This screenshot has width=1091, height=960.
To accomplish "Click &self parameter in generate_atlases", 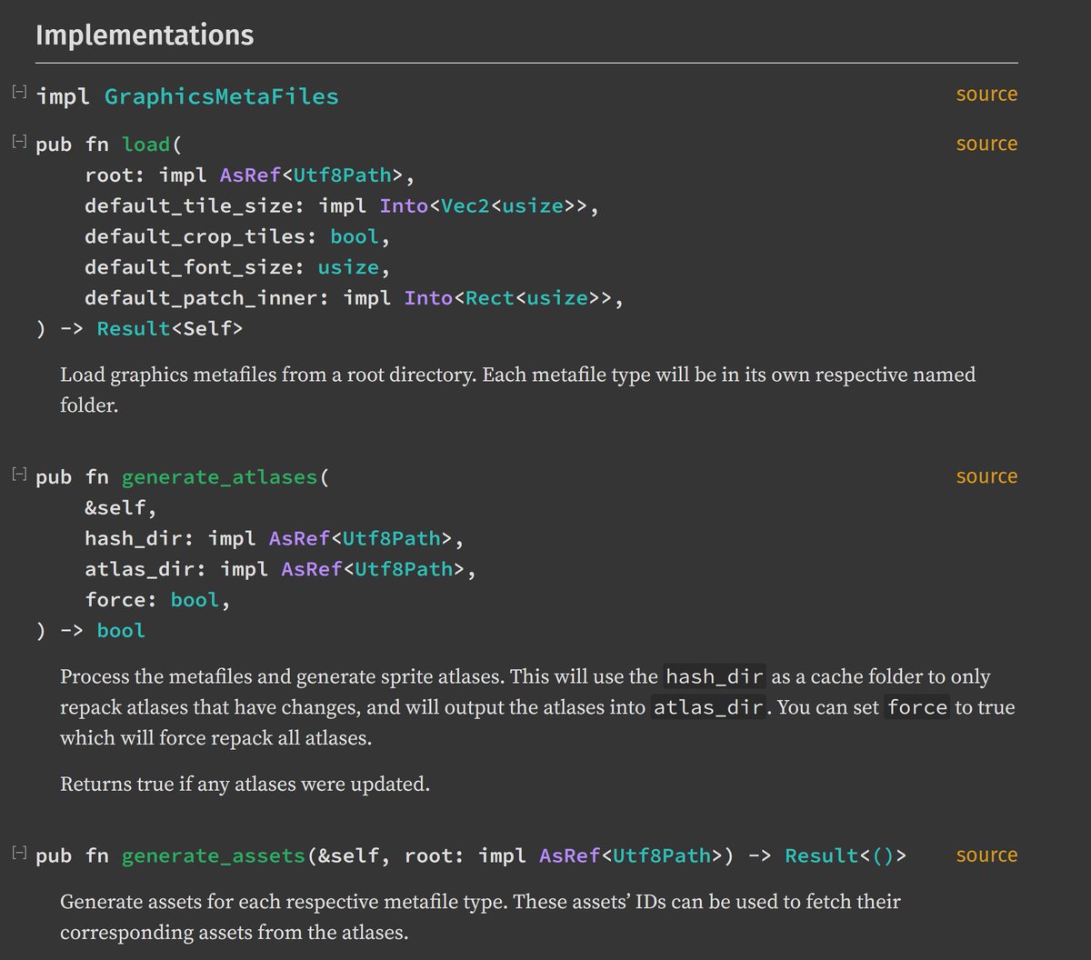I will click(x=115, y=508).
